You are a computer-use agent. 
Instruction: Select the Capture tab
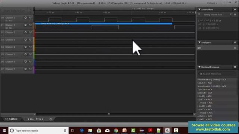tap(12, 119)
